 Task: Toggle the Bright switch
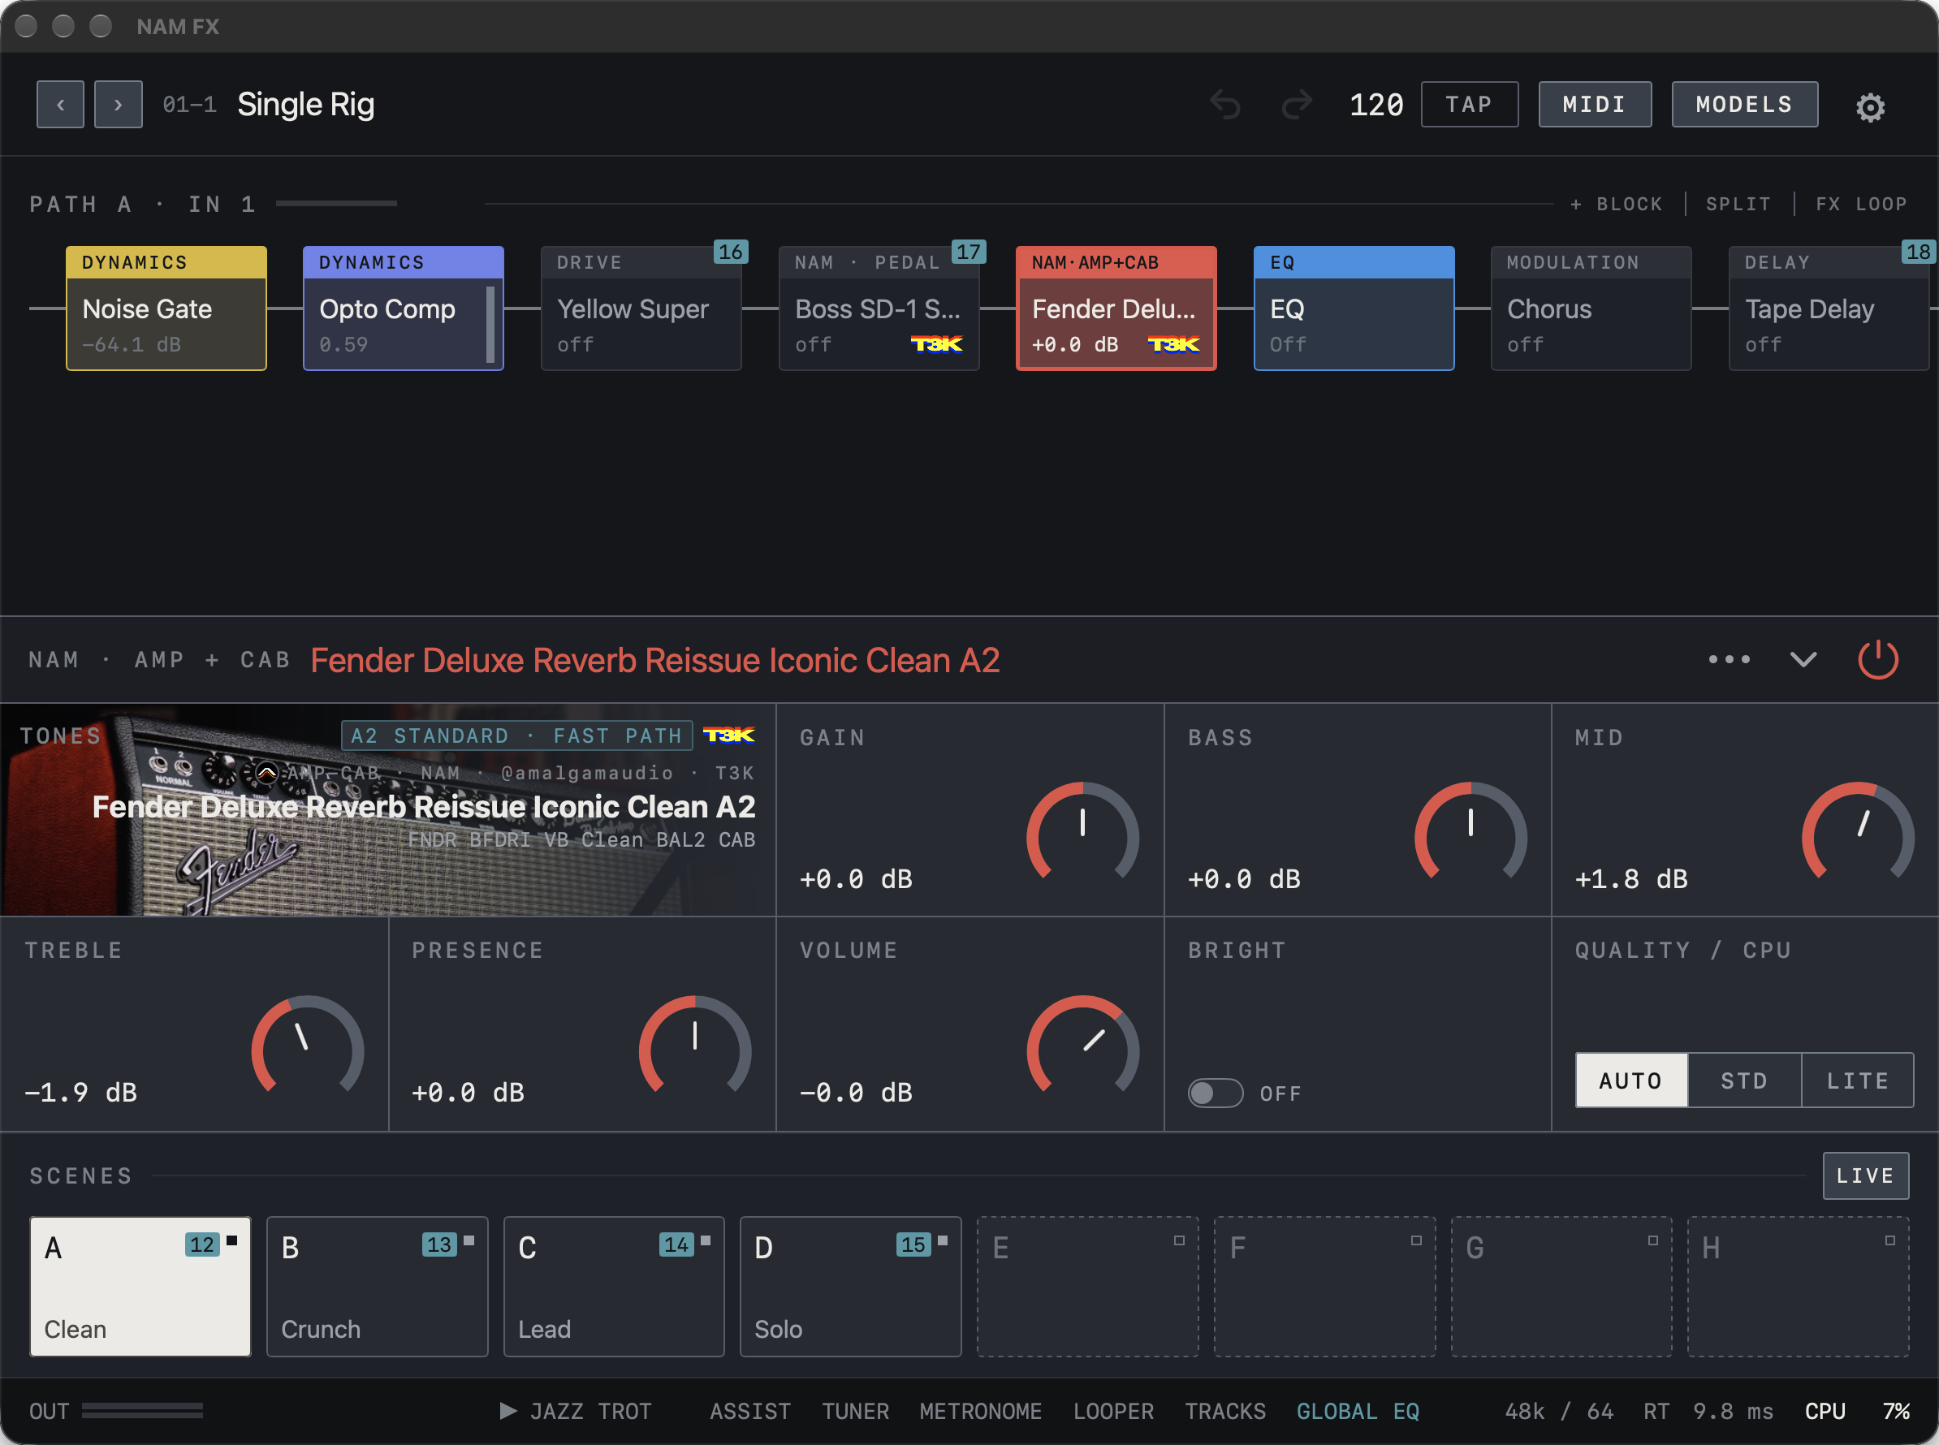(1216, 1093)
